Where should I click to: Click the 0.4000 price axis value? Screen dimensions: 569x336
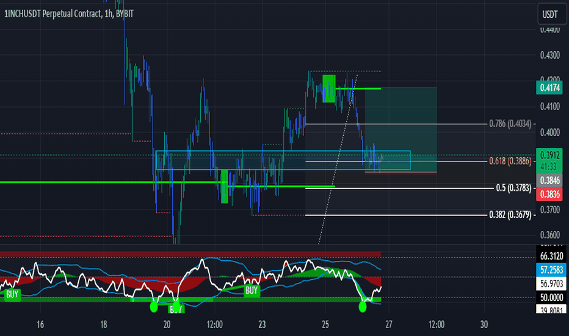pyautogui.click(x=549, y=132)
